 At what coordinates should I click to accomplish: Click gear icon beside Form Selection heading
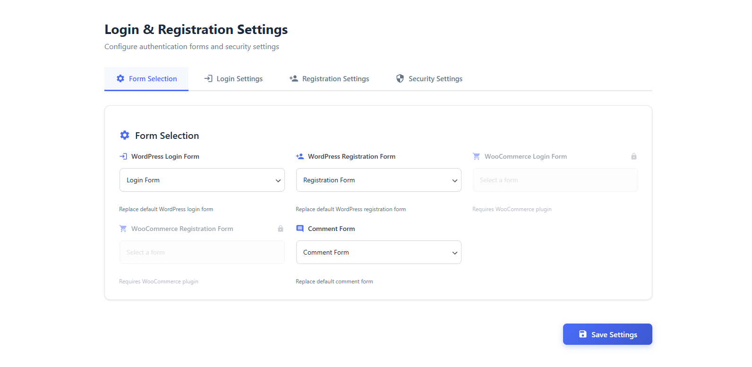click(125, 136)
